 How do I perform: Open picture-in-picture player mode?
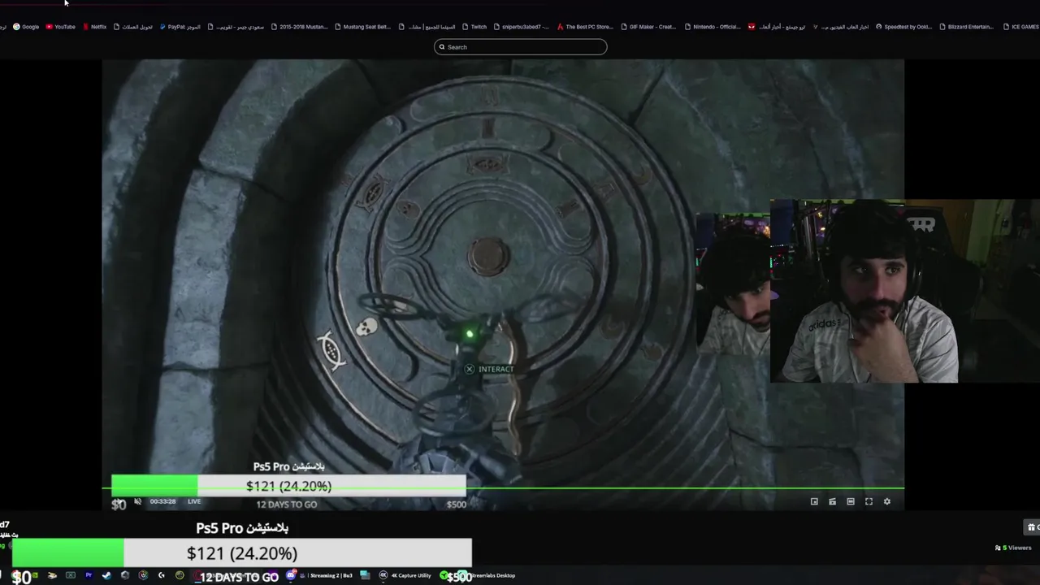point(814,501)
